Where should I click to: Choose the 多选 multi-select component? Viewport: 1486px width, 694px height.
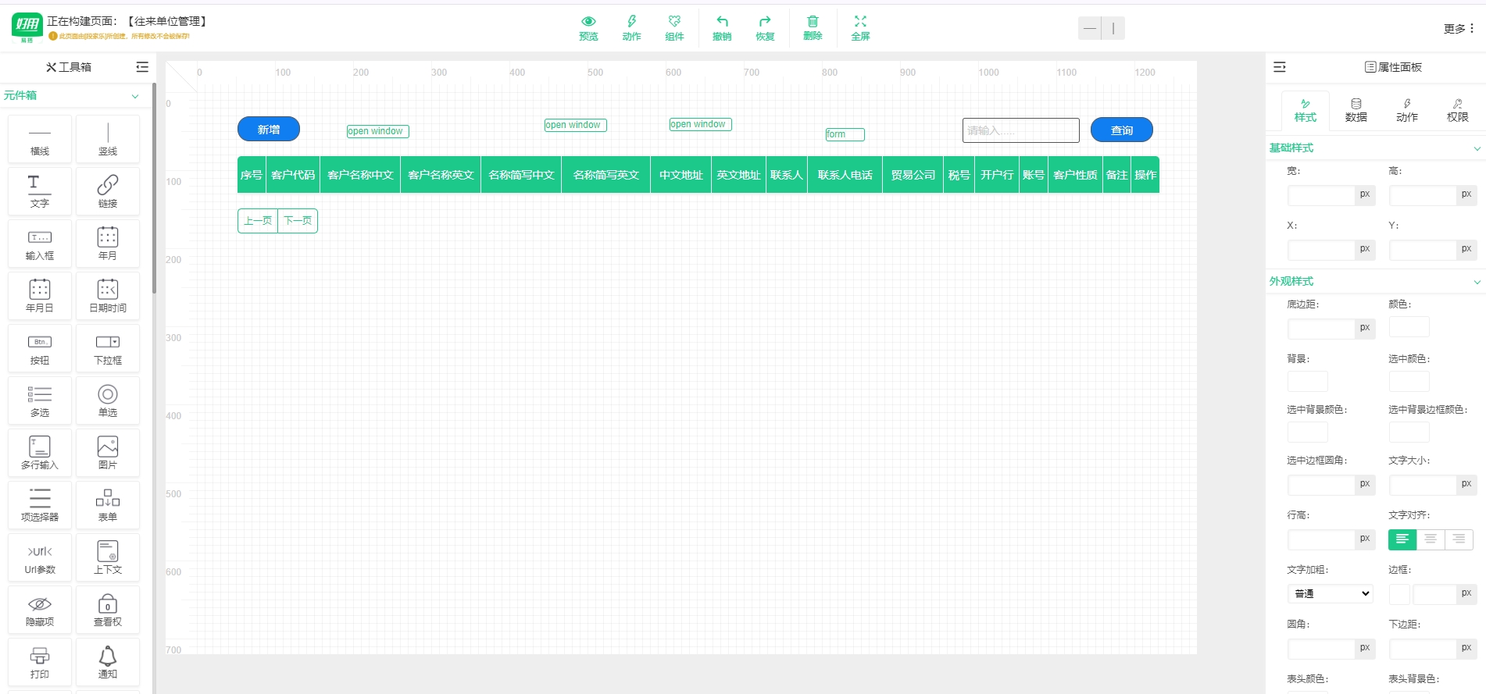[x=40, y=400]
